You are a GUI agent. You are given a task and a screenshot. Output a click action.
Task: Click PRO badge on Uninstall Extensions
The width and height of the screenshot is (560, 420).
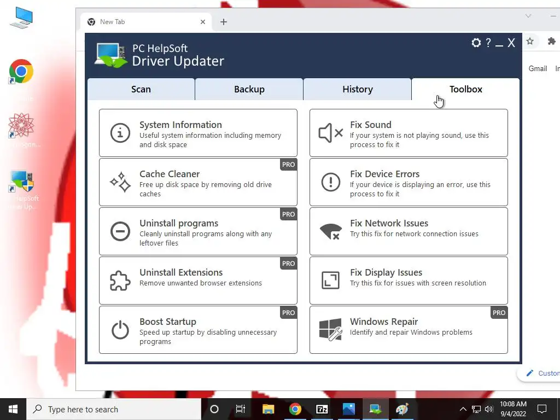pyautogui.click(x=288, y=263)
